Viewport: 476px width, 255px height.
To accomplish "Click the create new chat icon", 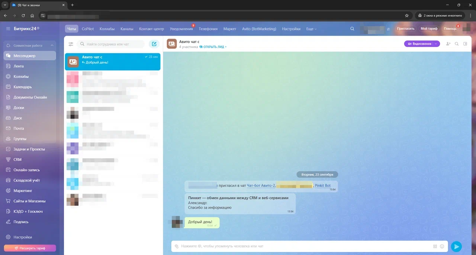I will pyautogui.click(x=154, y=44).
